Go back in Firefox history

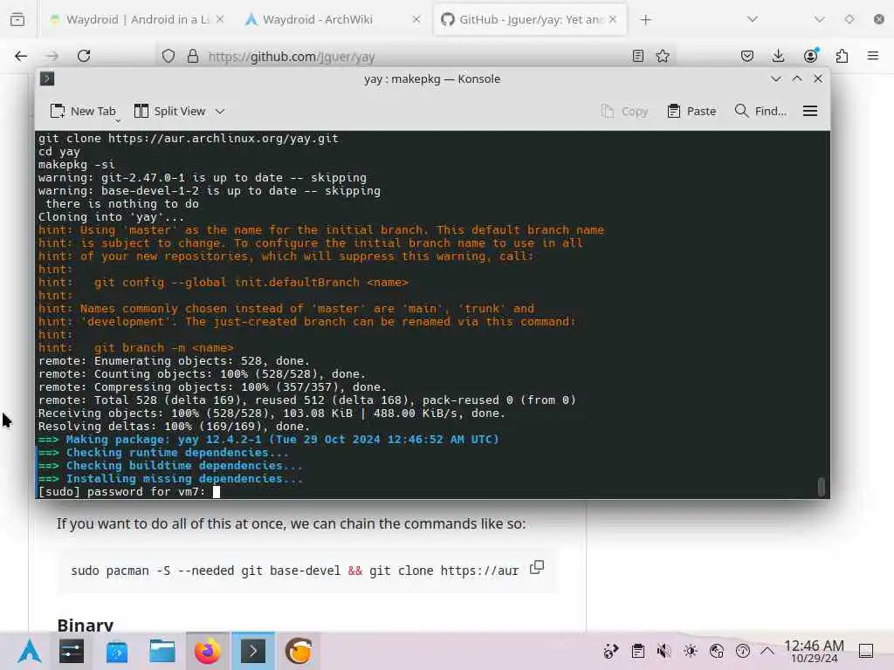pos(21,56)
